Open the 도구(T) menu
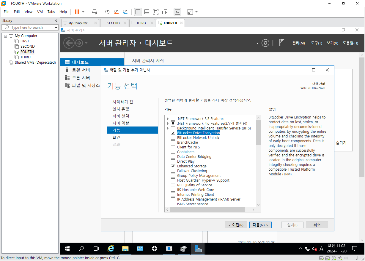This screenshot has width=365, height=261. [x=317, y=43]
